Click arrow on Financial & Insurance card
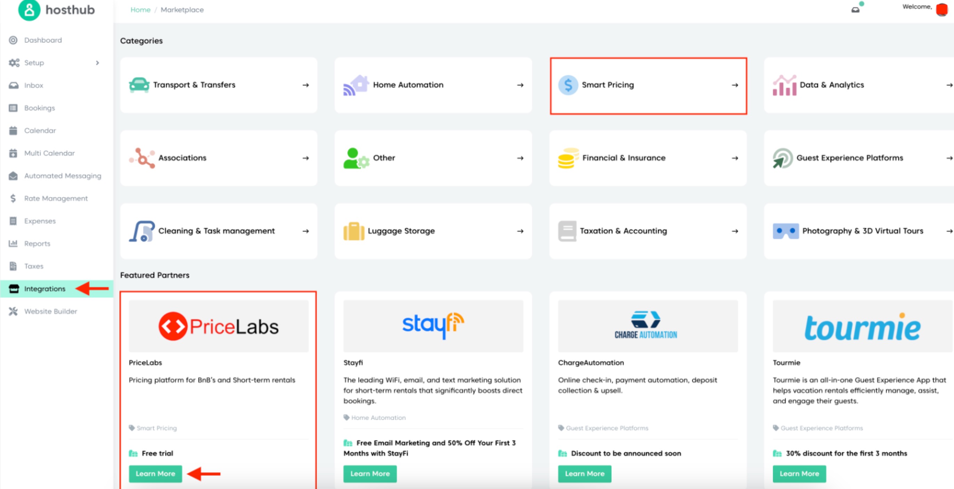Screen dimensions: 954x489 tap(735, 158)
